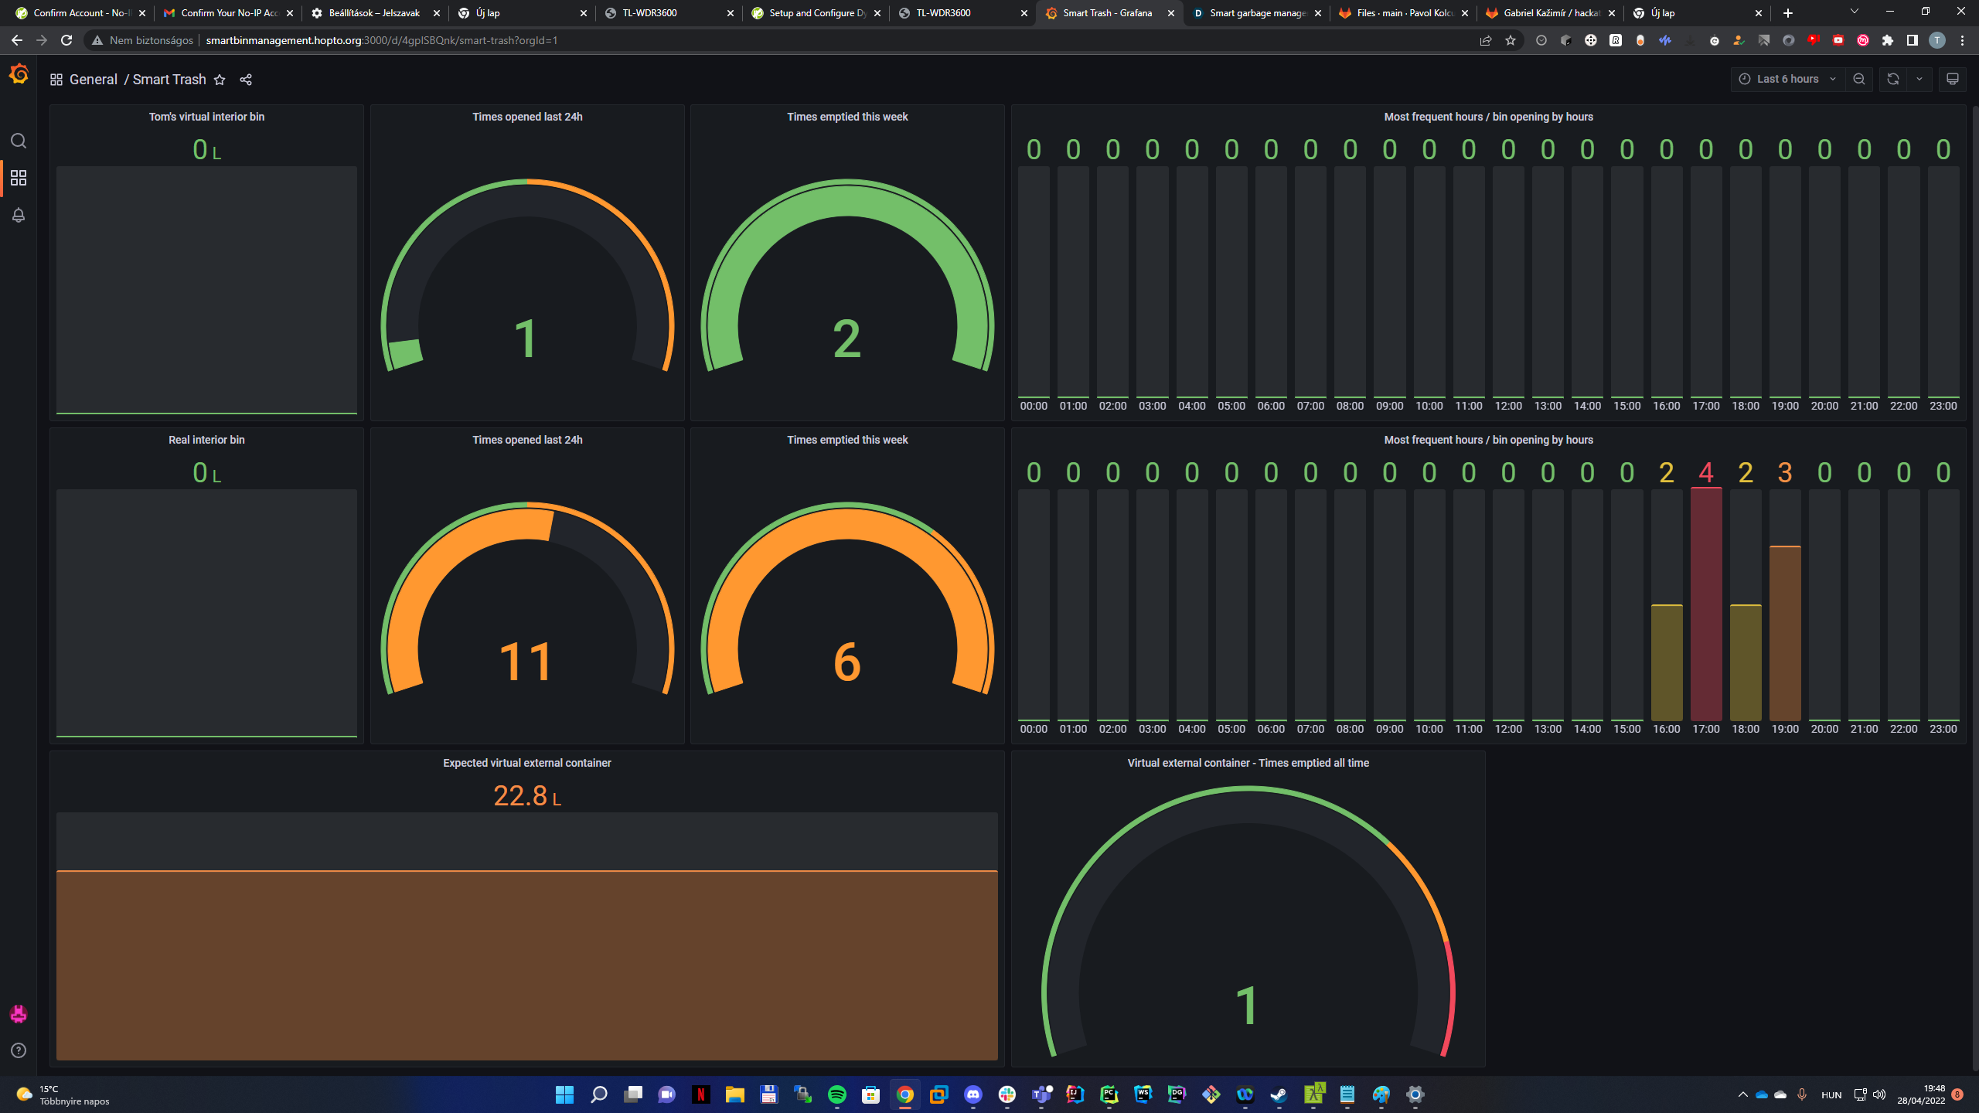Open the user profile avatar in sidebar
Screen dimensions: 1979x1113
[x=19, y=1014]
